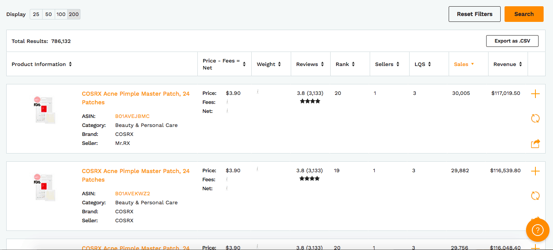Click the orange Search button

(x=524, y=14)
